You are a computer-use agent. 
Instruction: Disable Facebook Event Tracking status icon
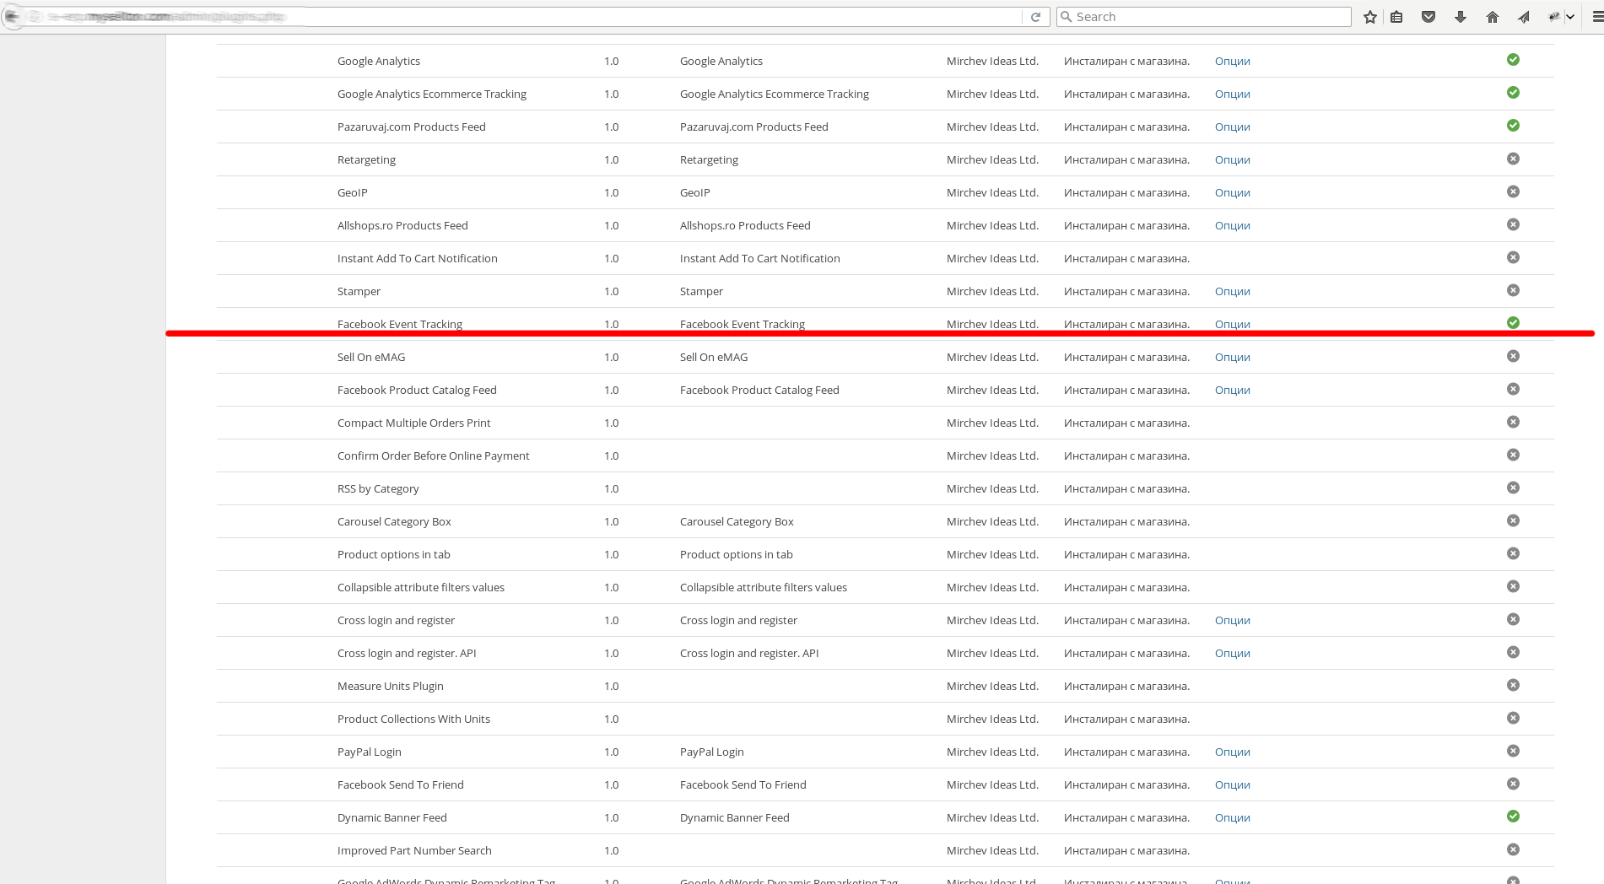click(x=1513, y=323)
